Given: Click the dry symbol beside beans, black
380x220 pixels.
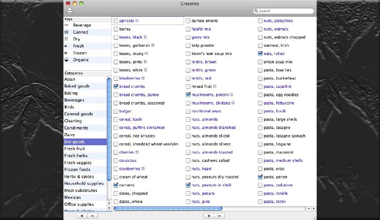Looking at the screenshot, I should [145, 37].
